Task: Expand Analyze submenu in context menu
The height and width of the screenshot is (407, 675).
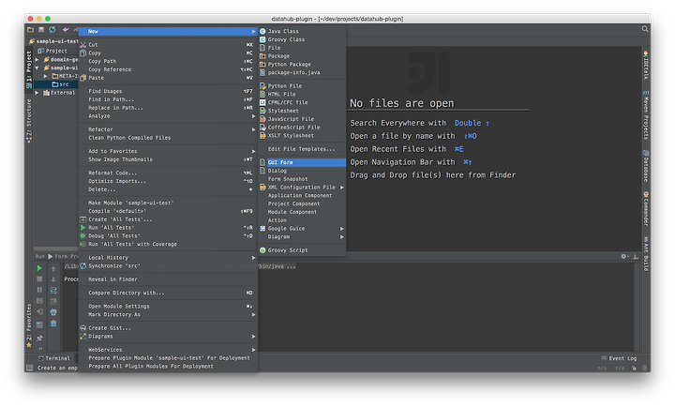Action: (x=168, y=116)
